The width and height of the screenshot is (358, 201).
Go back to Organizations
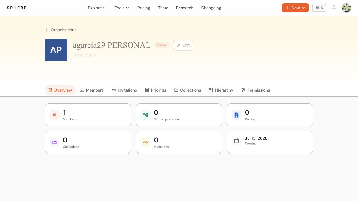pyautogui.click(x=61, y=30)
